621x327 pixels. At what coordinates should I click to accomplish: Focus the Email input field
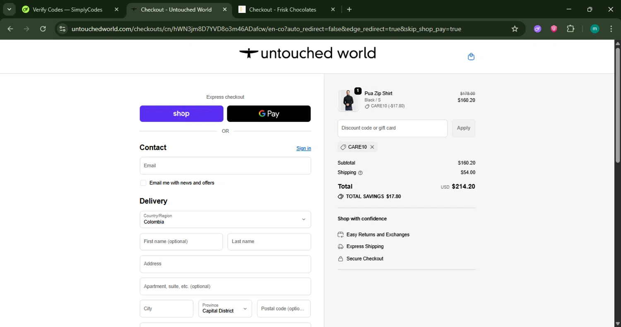[225, 166]
